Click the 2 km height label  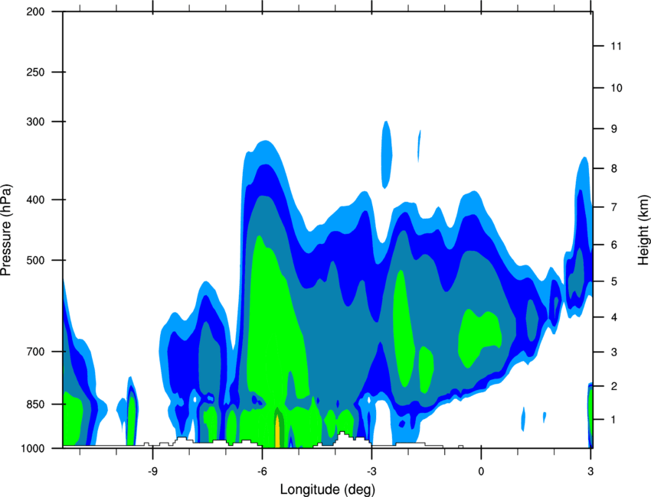click(x=614, y=386)
